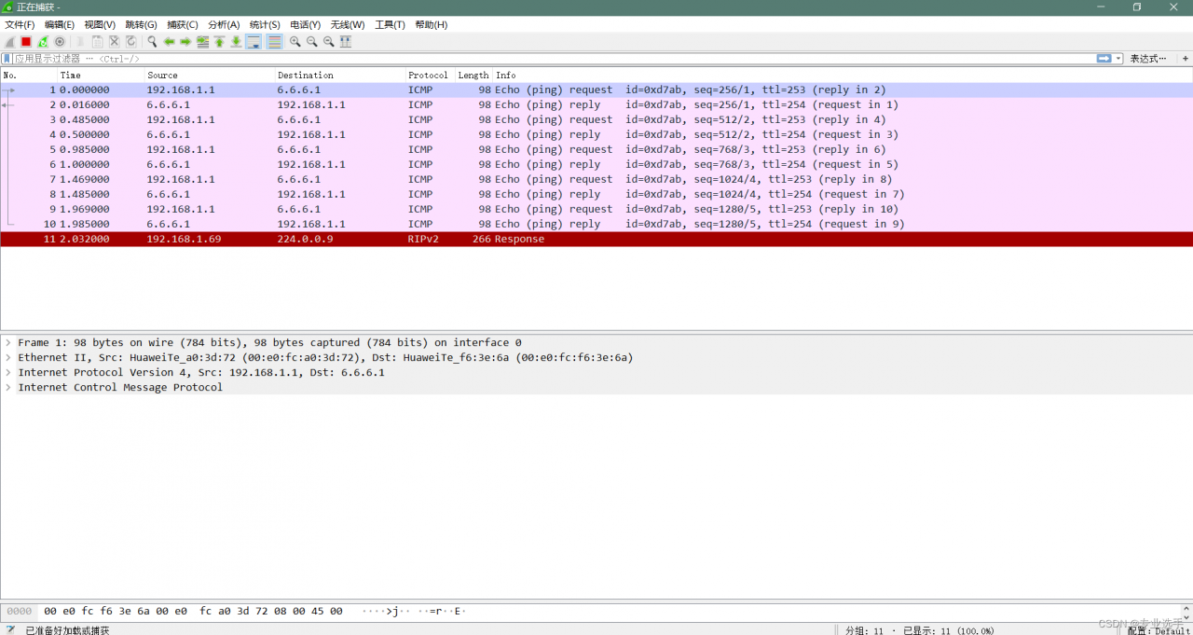Click source 192.168.1.69 cell
This screenshot has height=635, width=1193.
coord(184,239)
